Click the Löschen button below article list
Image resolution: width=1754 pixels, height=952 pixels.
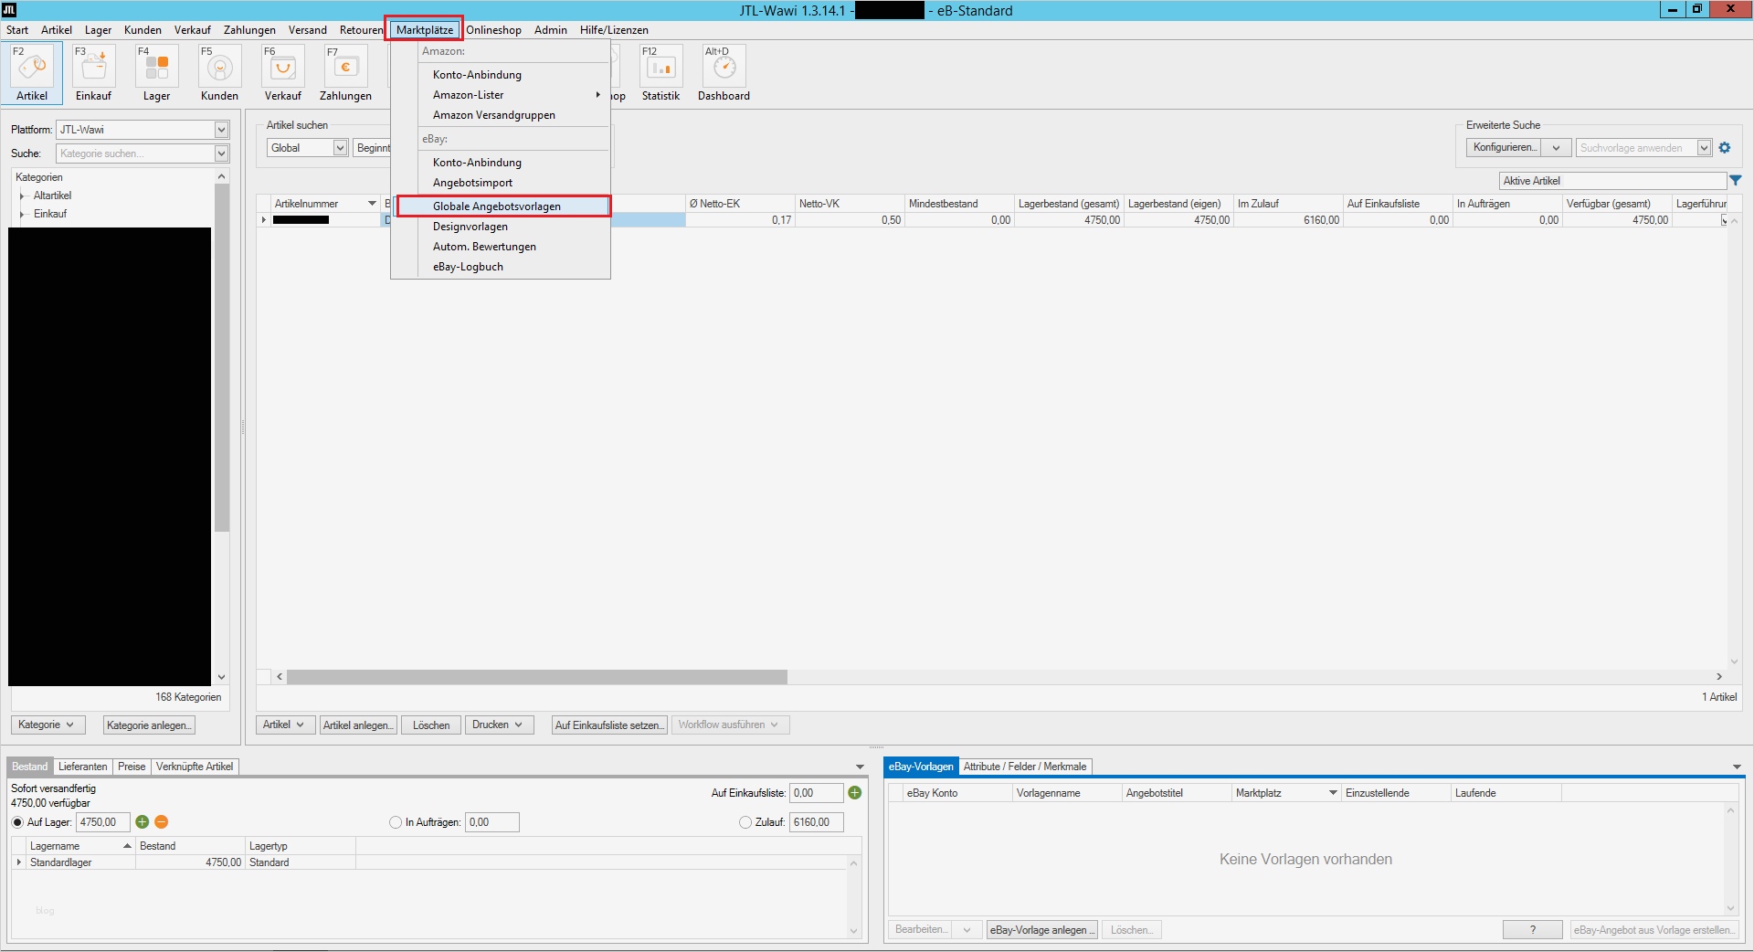coord(431,725)
